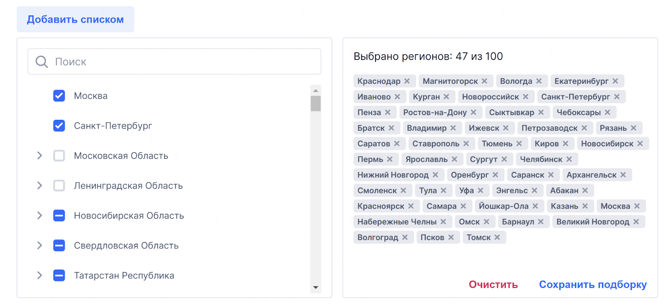Image resolution: width=669 pixels, height=308 pixels.
Task: Uncheck the Москва checkbox
Action: click(59, 96)
